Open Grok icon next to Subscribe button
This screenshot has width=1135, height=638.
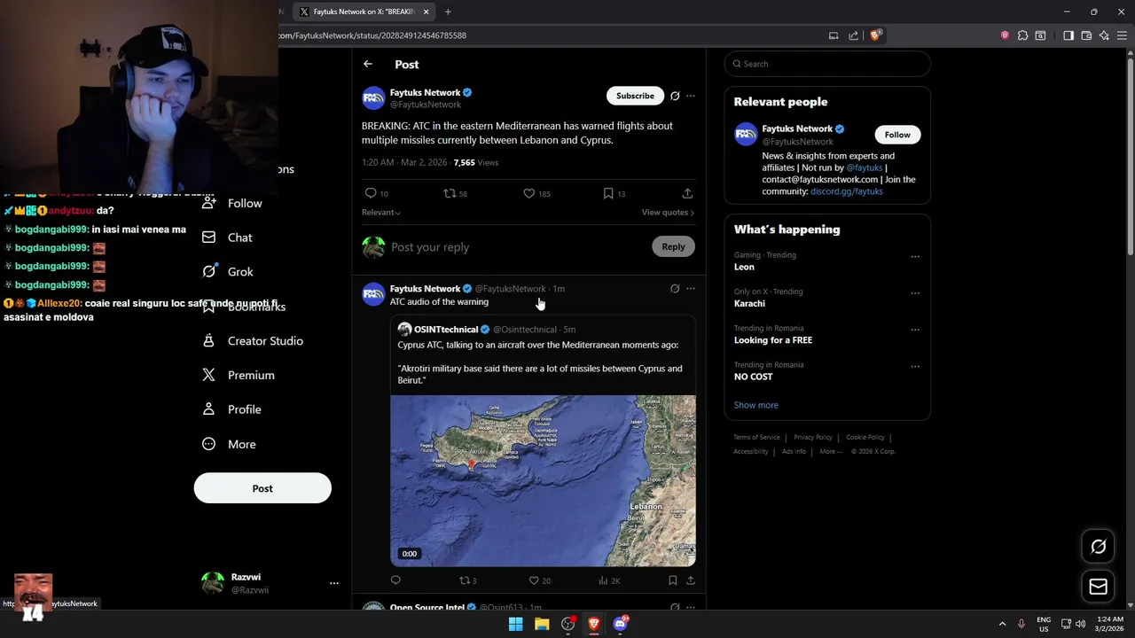point(675,96)
